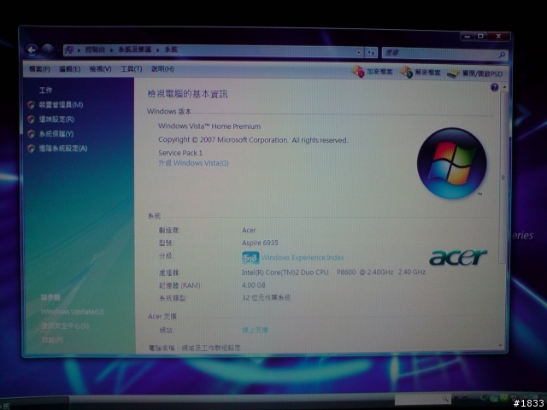Click the 升級 Windows Vista(G) link
The image size is (547, 410).
[194, 163]
